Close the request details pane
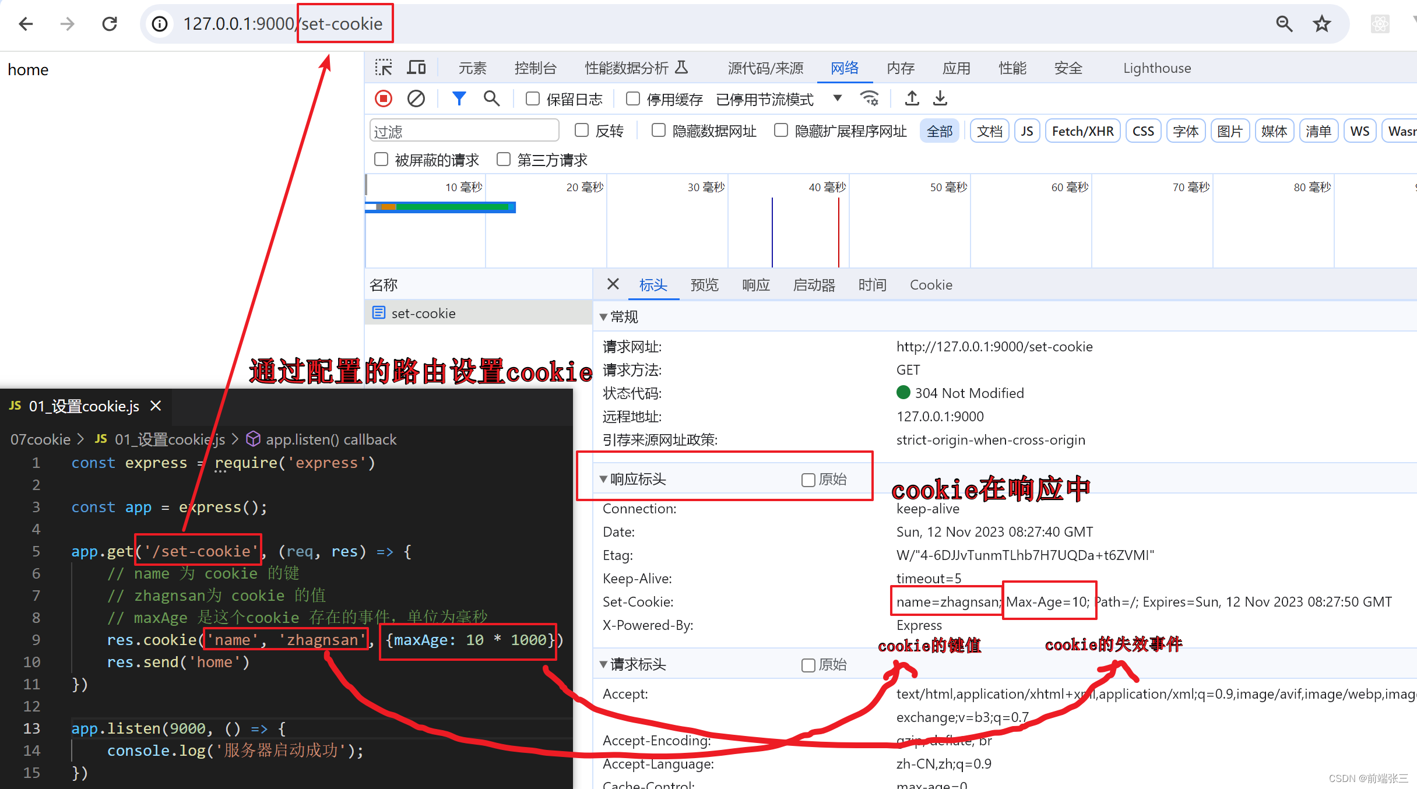The width and height of the screenshot is (1417, 789). click(x=613, y=284)
